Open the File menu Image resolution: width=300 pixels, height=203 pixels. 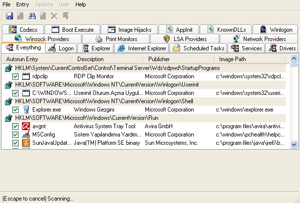(6, 4)
